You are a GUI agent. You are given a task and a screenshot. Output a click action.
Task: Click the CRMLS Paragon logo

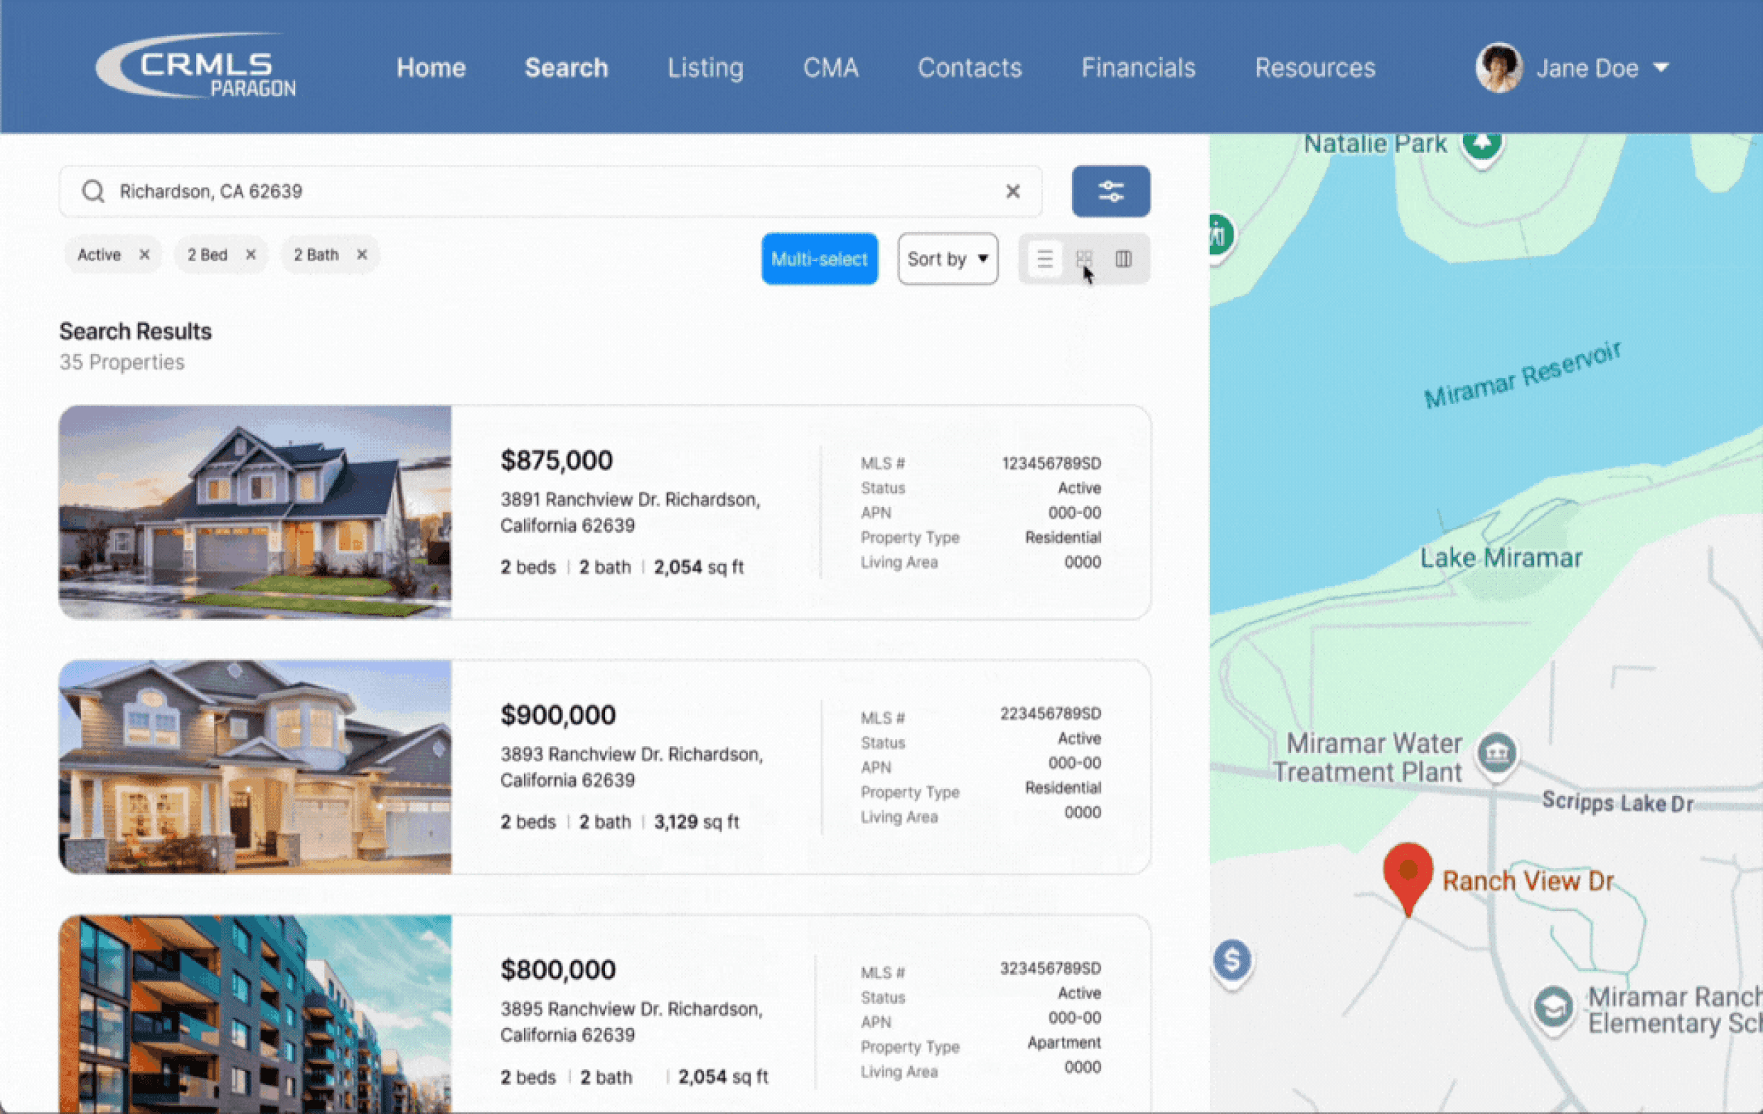pos(195,66)
